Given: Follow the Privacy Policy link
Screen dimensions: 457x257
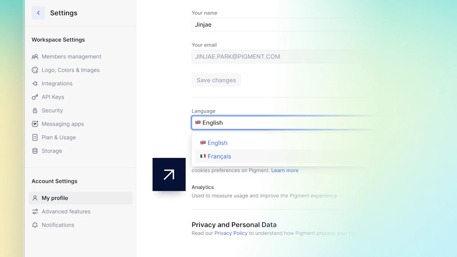Looking at the screenshot, I should click(231, 233).
